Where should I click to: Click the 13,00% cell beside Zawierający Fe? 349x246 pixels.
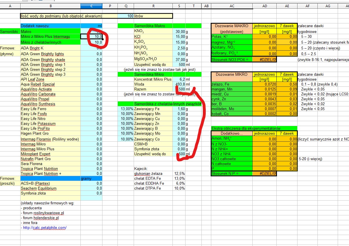126,109
